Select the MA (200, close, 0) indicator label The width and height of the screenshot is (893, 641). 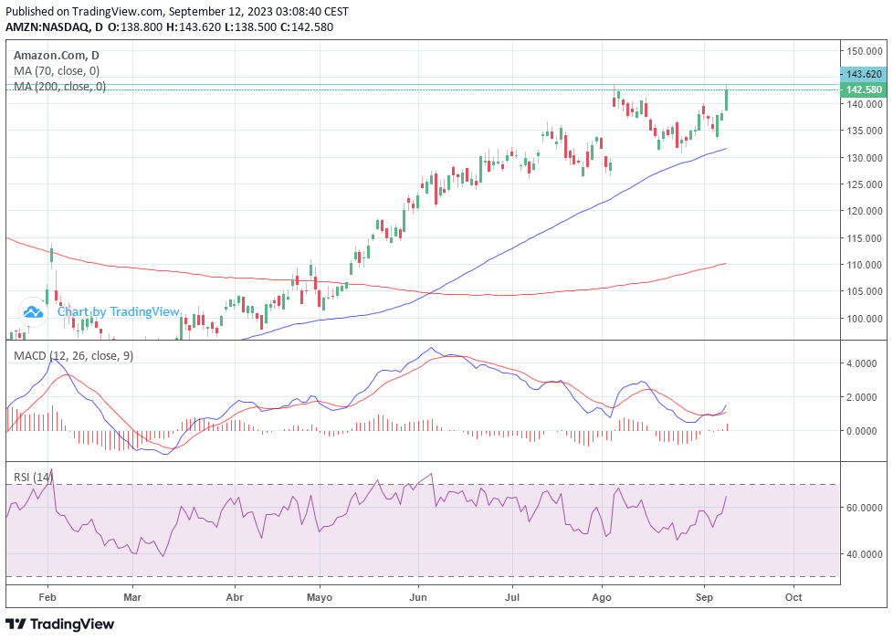[x=59, y=86]
